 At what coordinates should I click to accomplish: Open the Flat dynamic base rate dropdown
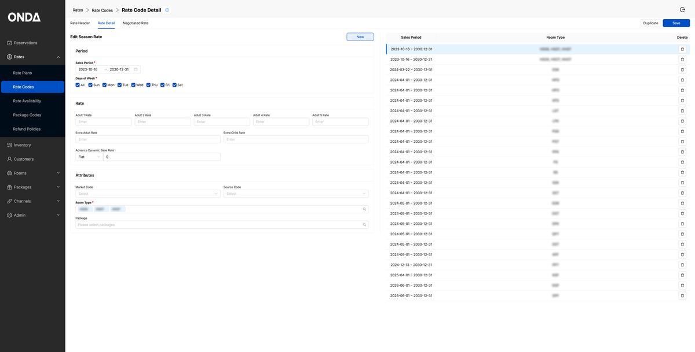pos(89,157)
